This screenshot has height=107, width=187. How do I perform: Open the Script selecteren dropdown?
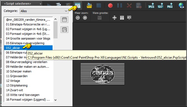tap(22, 4)
